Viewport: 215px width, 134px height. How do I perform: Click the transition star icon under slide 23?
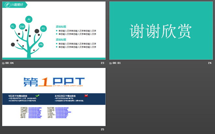click(x=3, y=63)
